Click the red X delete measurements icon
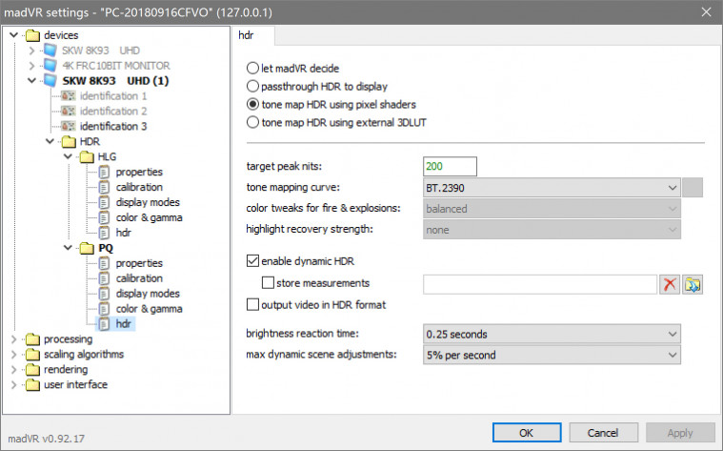 pos(670,283)
